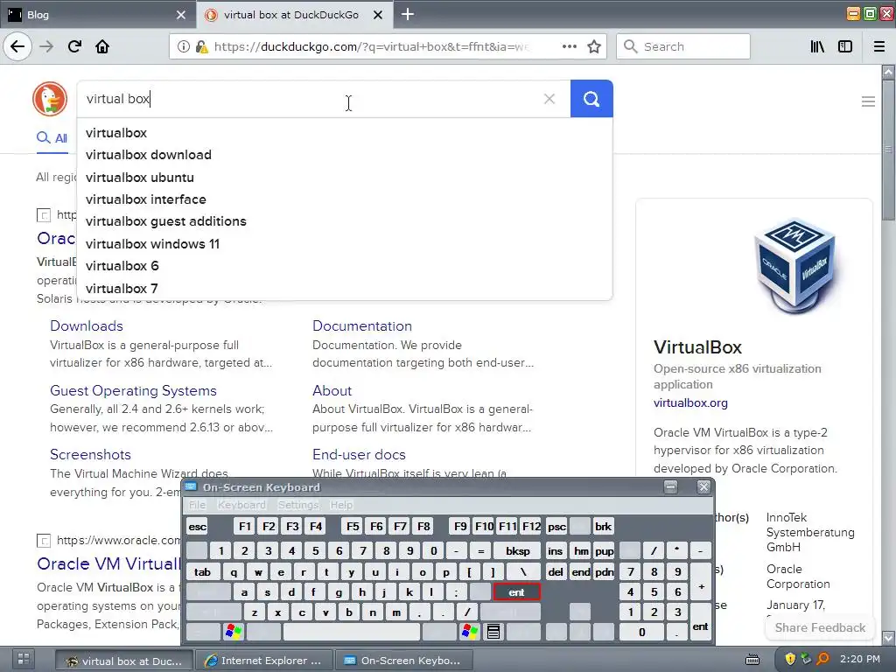Switch to On-Screen Keyboard taskbar item
896x672 pixels.
click(403, 660)
